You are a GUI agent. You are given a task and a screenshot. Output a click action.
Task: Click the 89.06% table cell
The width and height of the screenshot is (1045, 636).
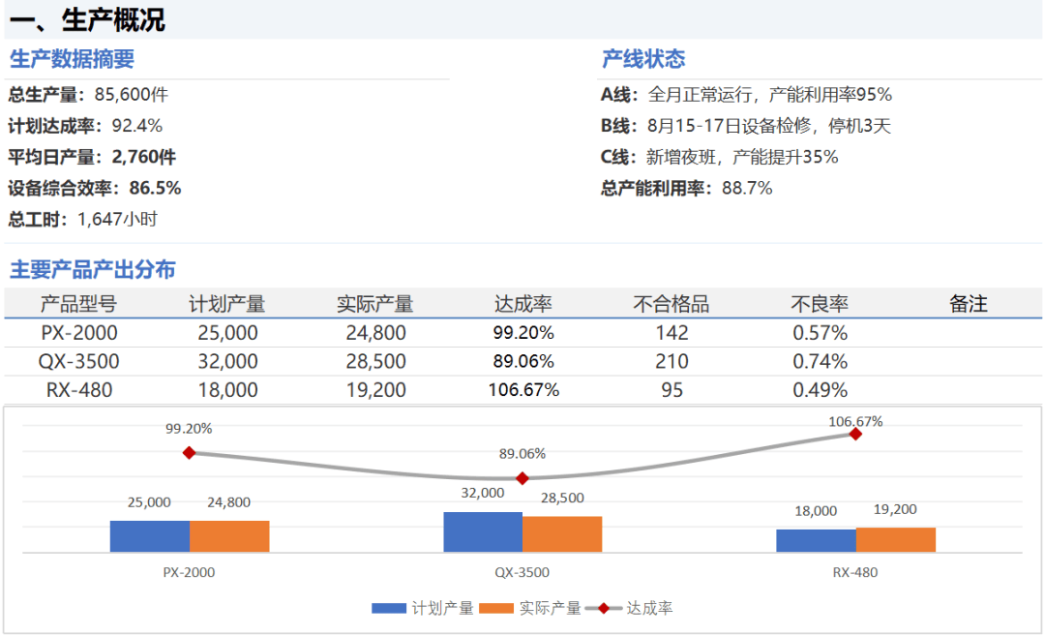(523, 361)
